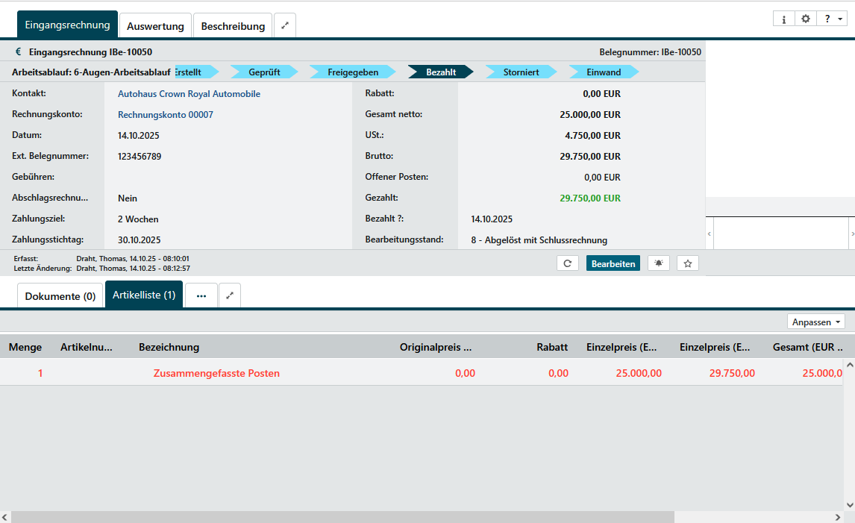The image size is (855, 523).
Task: Set workflow status to Geprüft
Action: click(264, 72)
